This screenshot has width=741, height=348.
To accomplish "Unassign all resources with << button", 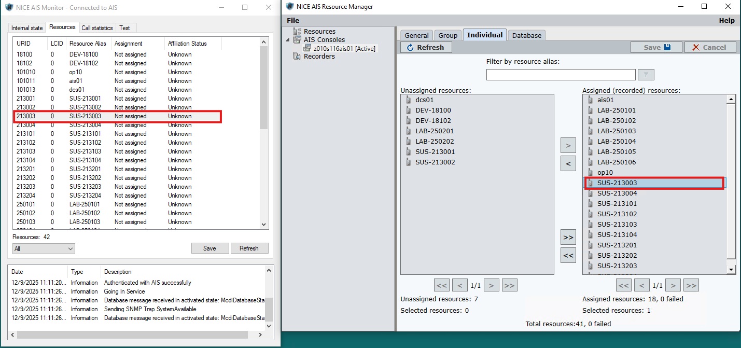I will coord(568,255).
